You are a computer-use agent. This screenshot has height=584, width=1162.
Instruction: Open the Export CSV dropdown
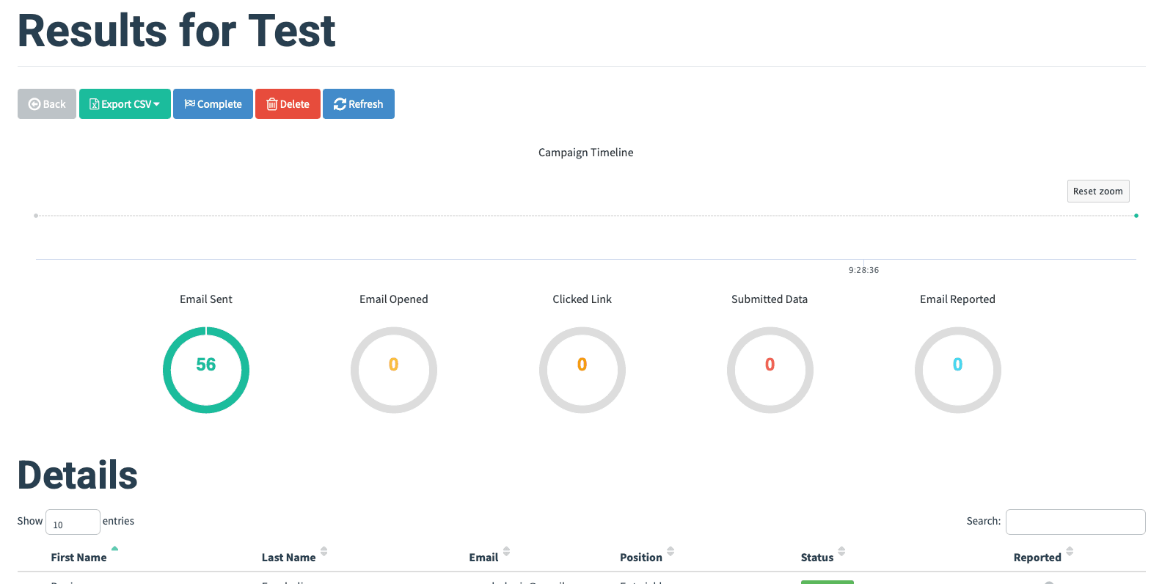coord(125,104)
